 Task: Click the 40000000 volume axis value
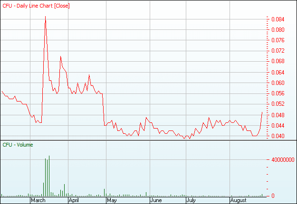coord(283,160)
